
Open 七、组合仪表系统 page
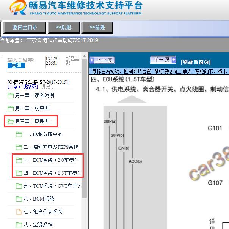tap(43, 212)
